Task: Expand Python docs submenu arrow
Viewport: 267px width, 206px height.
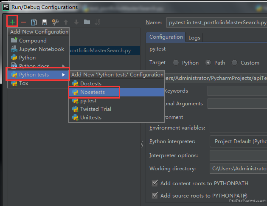Action: [64, 66]
